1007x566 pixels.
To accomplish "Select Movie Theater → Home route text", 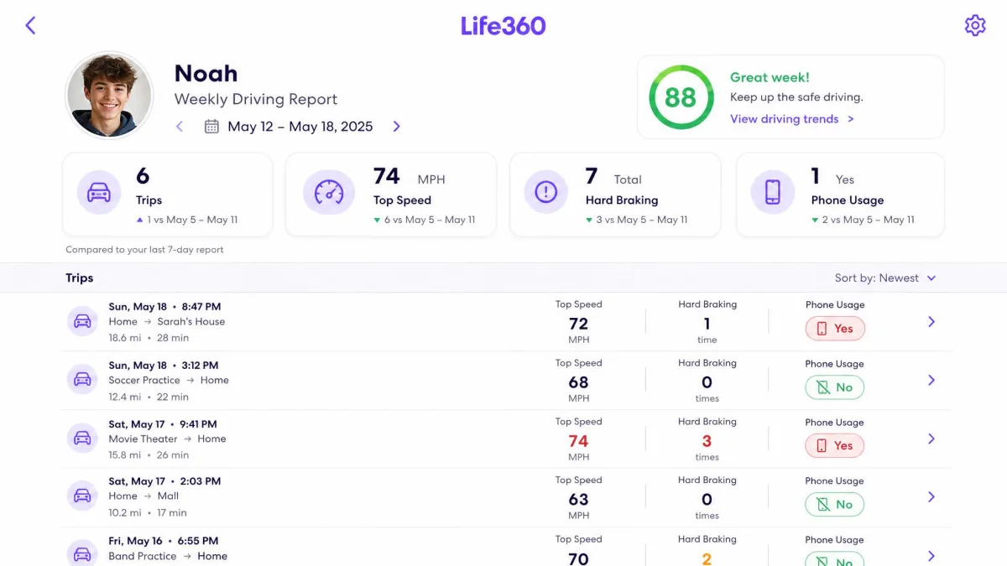I will pyautogui.click(x=167, y=439).
